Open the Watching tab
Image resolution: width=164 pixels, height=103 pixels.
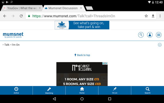[x=49, y=90]
